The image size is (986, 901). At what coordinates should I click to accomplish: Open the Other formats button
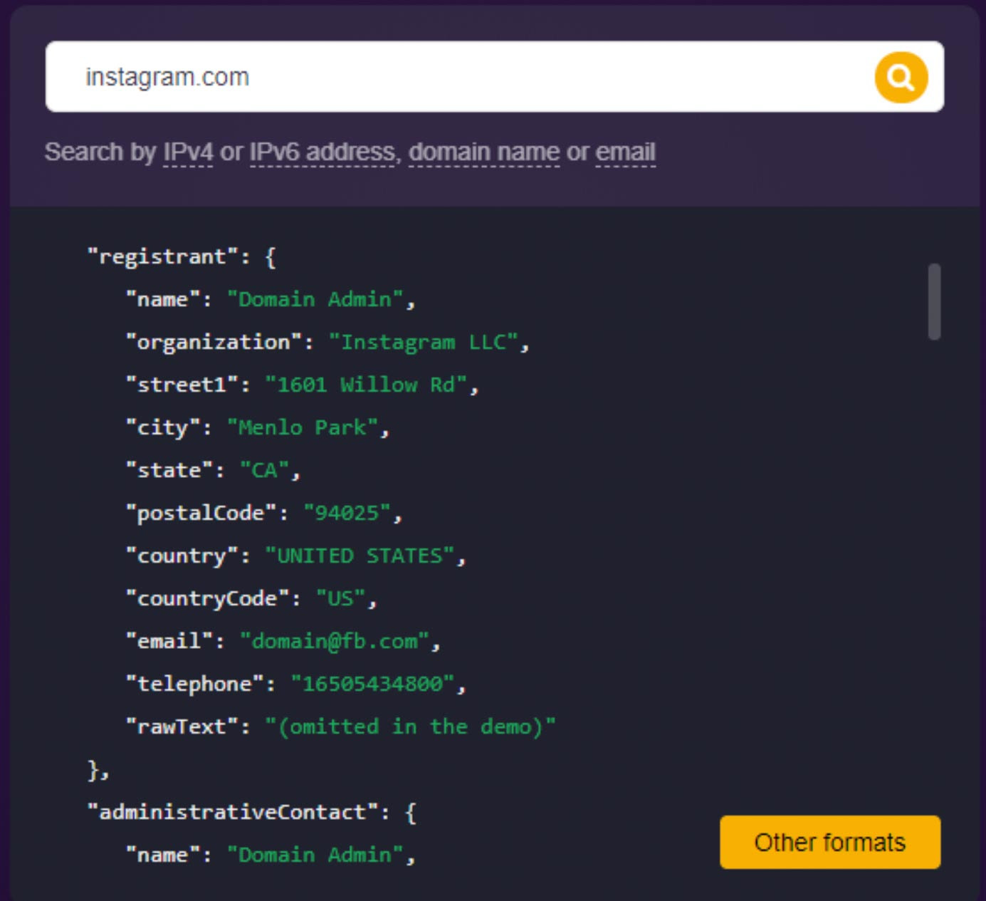tap(830, 842)
